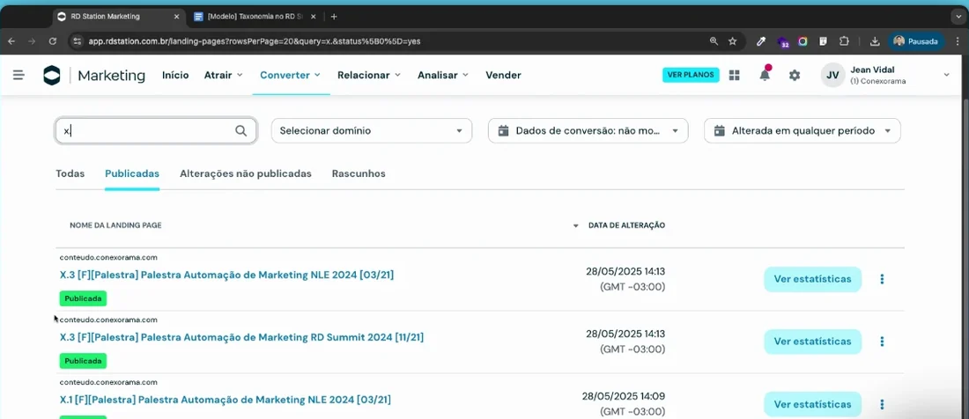Switch to the Todas tab
Viewport: 969px width, 419px height.
[70, 174]
